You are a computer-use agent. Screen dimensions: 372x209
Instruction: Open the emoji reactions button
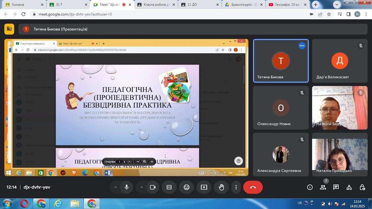pos(187,187)
